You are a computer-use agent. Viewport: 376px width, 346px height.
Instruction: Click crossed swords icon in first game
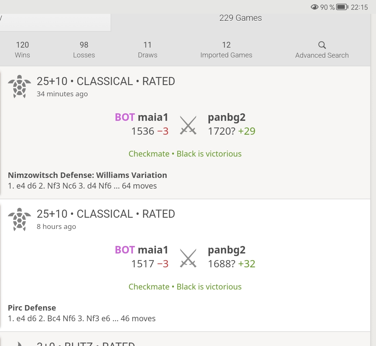[188, 125]
